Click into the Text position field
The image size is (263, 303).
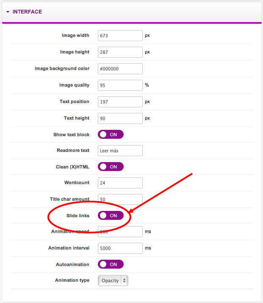pos(120,102)
